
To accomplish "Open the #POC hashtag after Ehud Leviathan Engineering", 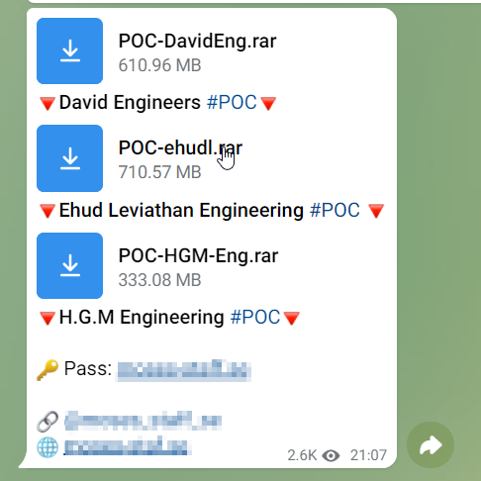I will pyautogui.click(x=335, y=210).
